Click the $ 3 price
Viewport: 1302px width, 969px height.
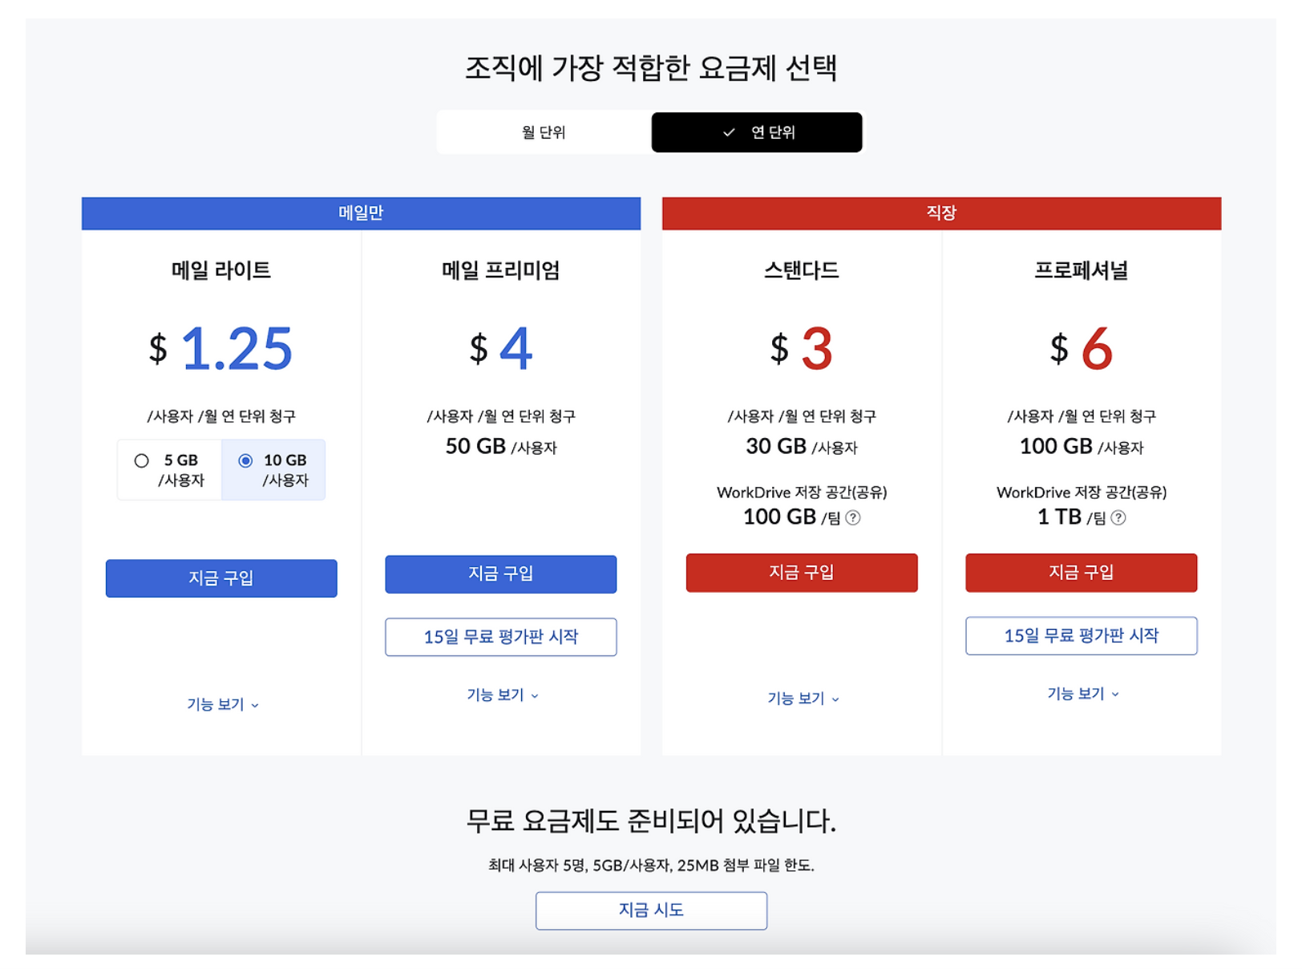point(802,349)
